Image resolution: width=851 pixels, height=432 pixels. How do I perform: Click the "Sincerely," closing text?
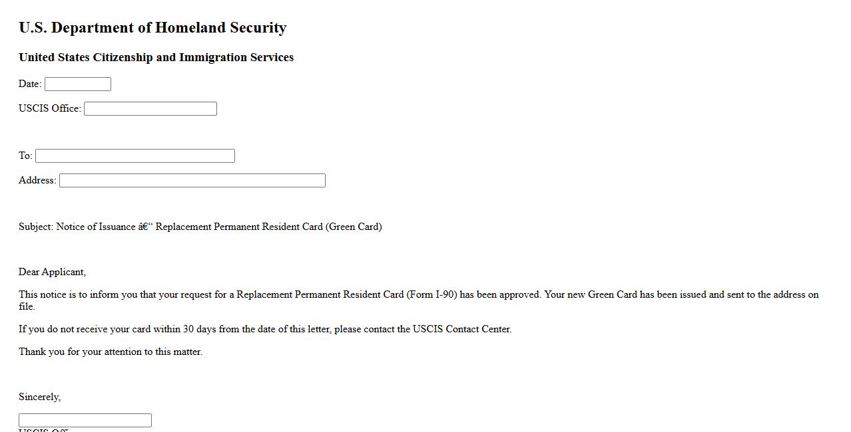click(39, 397)
